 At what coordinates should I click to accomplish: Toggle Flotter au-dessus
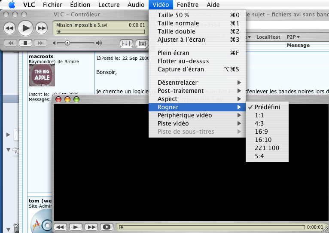[197, 61]
